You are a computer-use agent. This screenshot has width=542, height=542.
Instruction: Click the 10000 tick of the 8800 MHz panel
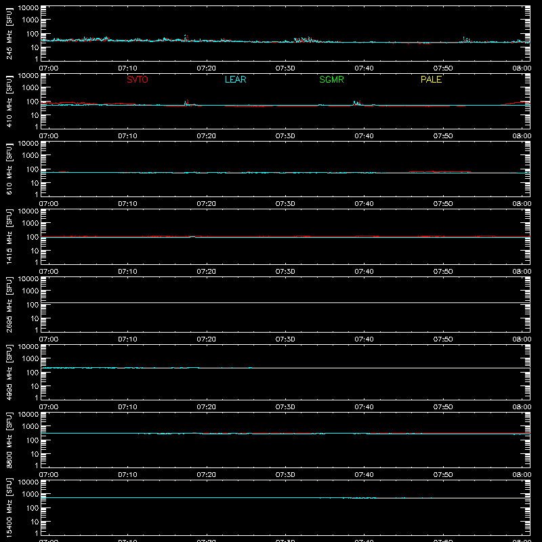28,415
